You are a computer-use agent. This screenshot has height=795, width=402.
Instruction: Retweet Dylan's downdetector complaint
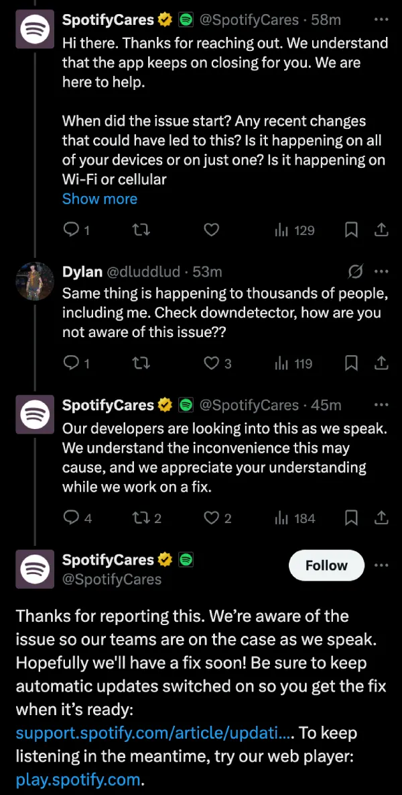point(141,363)
